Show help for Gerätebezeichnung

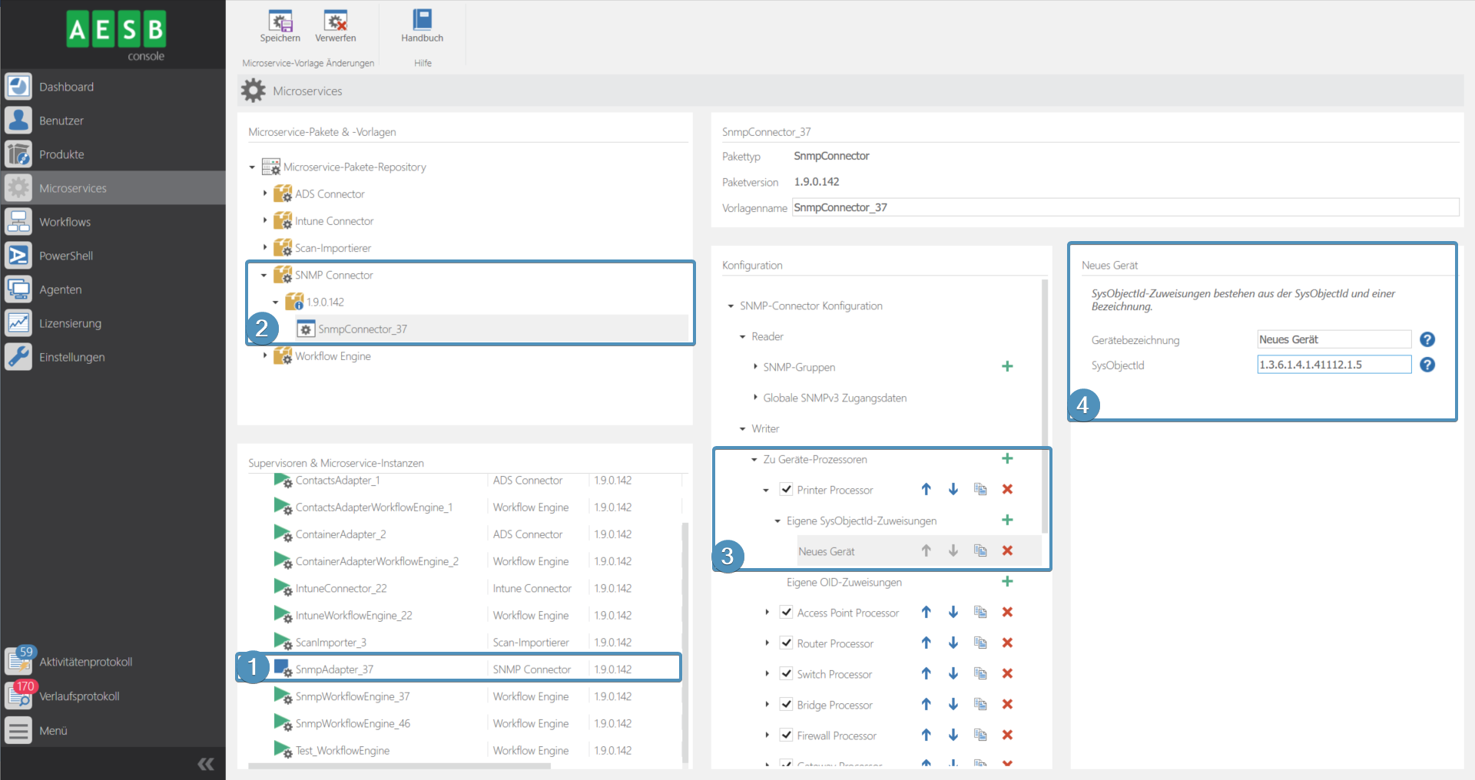pyautogui.click(x=1427, y=339)
